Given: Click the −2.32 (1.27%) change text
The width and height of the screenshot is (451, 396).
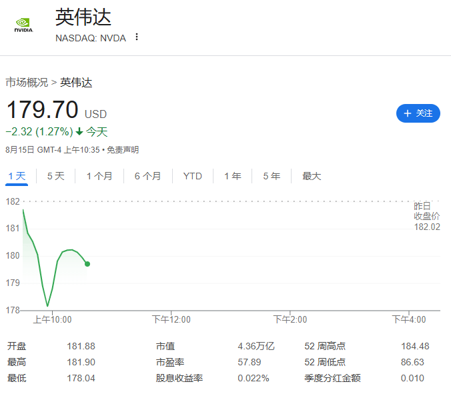Looking at the screenshot, I should click(x=39, y=131).
